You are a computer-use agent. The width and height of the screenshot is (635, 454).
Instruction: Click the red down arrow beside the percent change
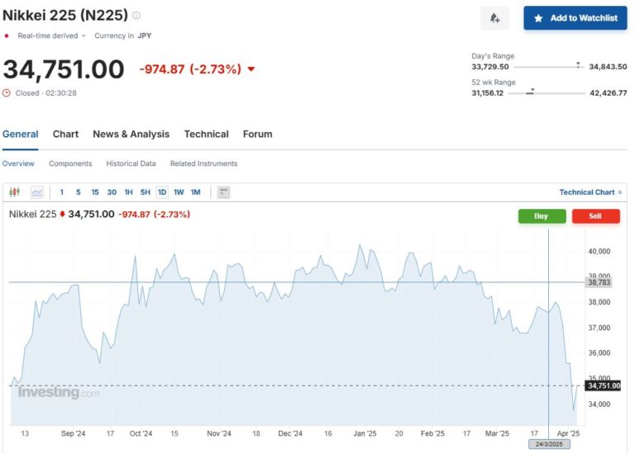pos(251,69)
